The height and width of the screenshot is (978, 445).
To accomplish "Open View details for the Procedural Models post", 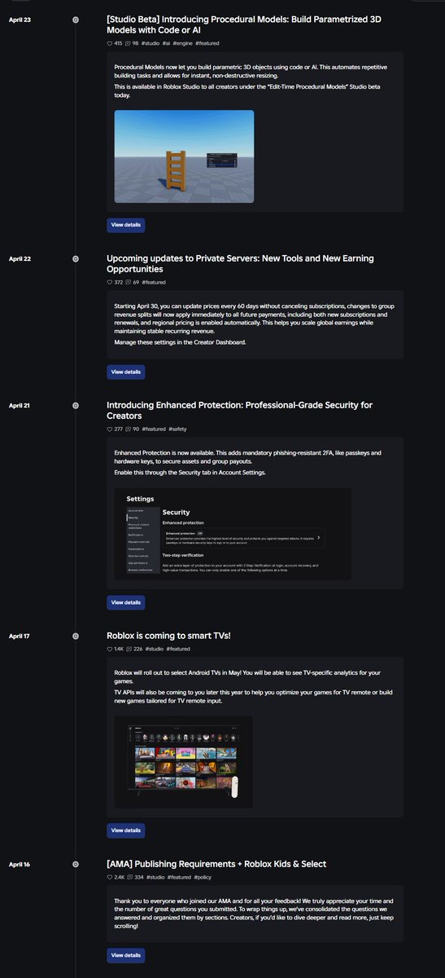I will 126,225.
